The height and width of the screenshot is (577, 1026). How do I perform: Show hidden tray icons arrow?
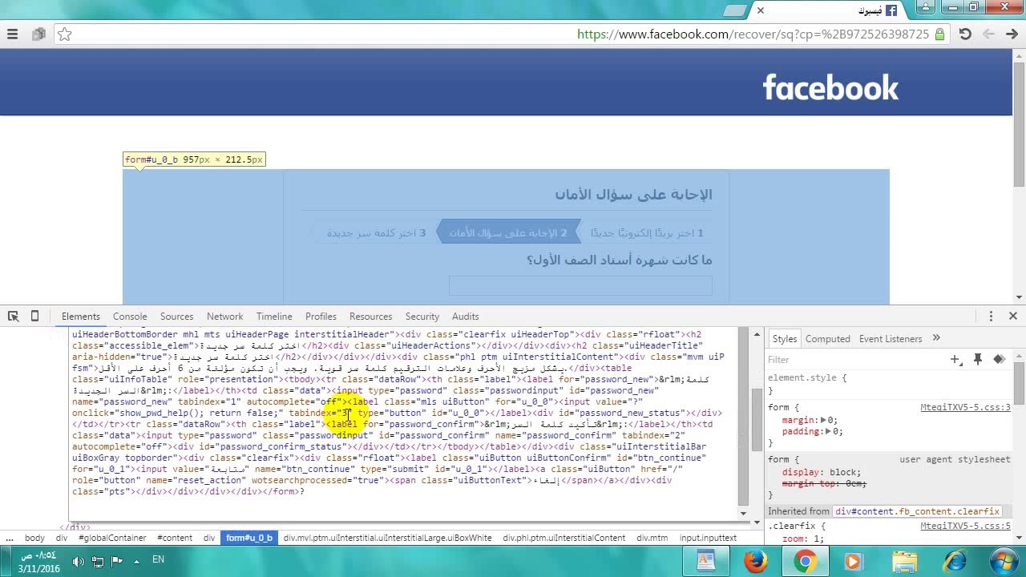pos(136,561)
